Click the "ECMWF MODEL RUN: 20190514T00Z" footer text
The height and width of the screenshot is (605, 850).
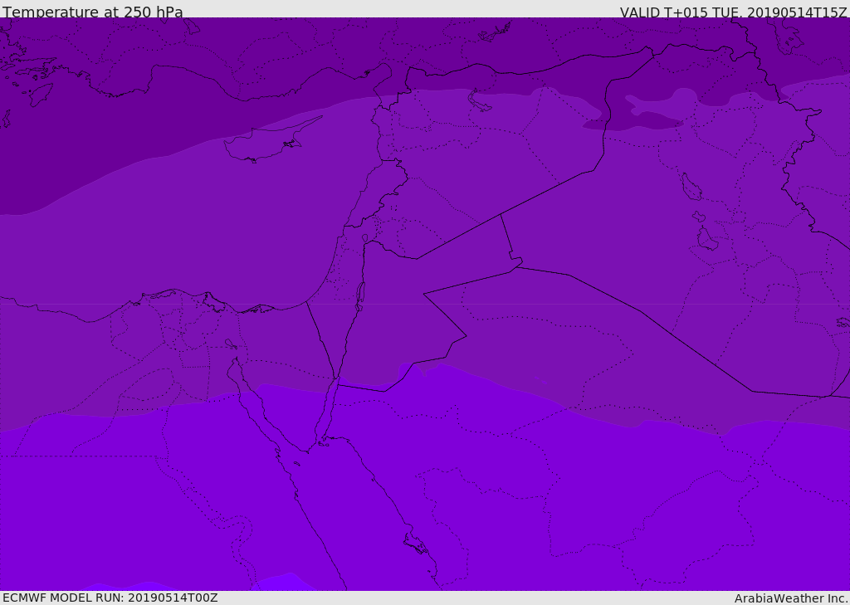click(x=110, y=598)
